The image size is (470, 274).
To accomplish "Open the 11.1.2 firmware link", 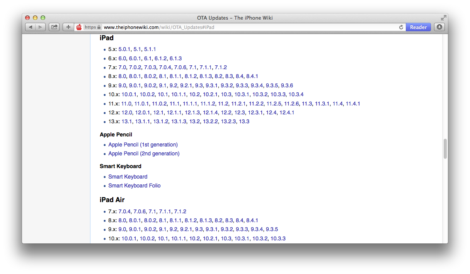I will pos(208,104).
